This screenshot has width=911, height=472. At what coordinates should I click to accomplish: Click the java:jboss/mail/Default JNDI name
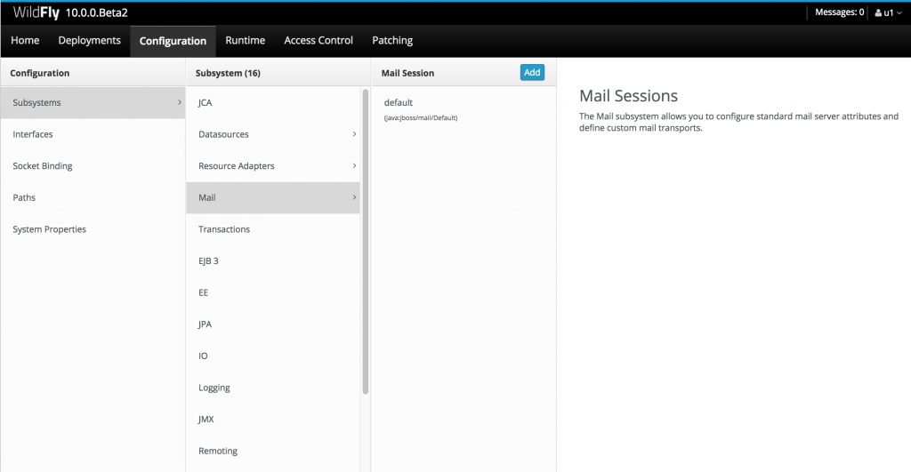421,118
